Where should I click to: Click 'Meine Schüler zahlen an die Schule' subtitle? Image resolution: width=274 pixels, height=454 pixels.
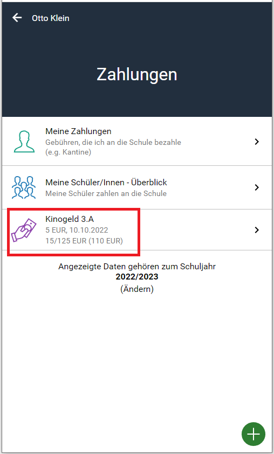click(x=106, y=193)
